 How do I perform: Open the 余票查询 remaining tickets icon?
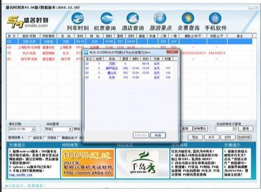[188, 22]
